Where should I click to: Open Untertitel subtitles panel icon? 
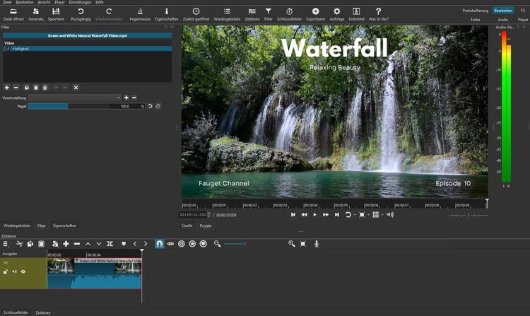tap(356, 15)
